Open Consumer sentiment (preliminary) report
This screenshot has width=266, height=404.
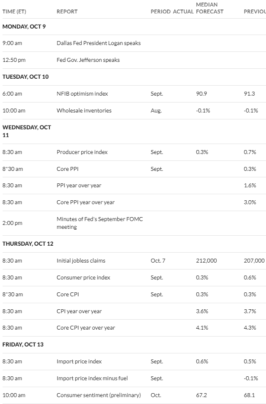[x=99, y=395]
